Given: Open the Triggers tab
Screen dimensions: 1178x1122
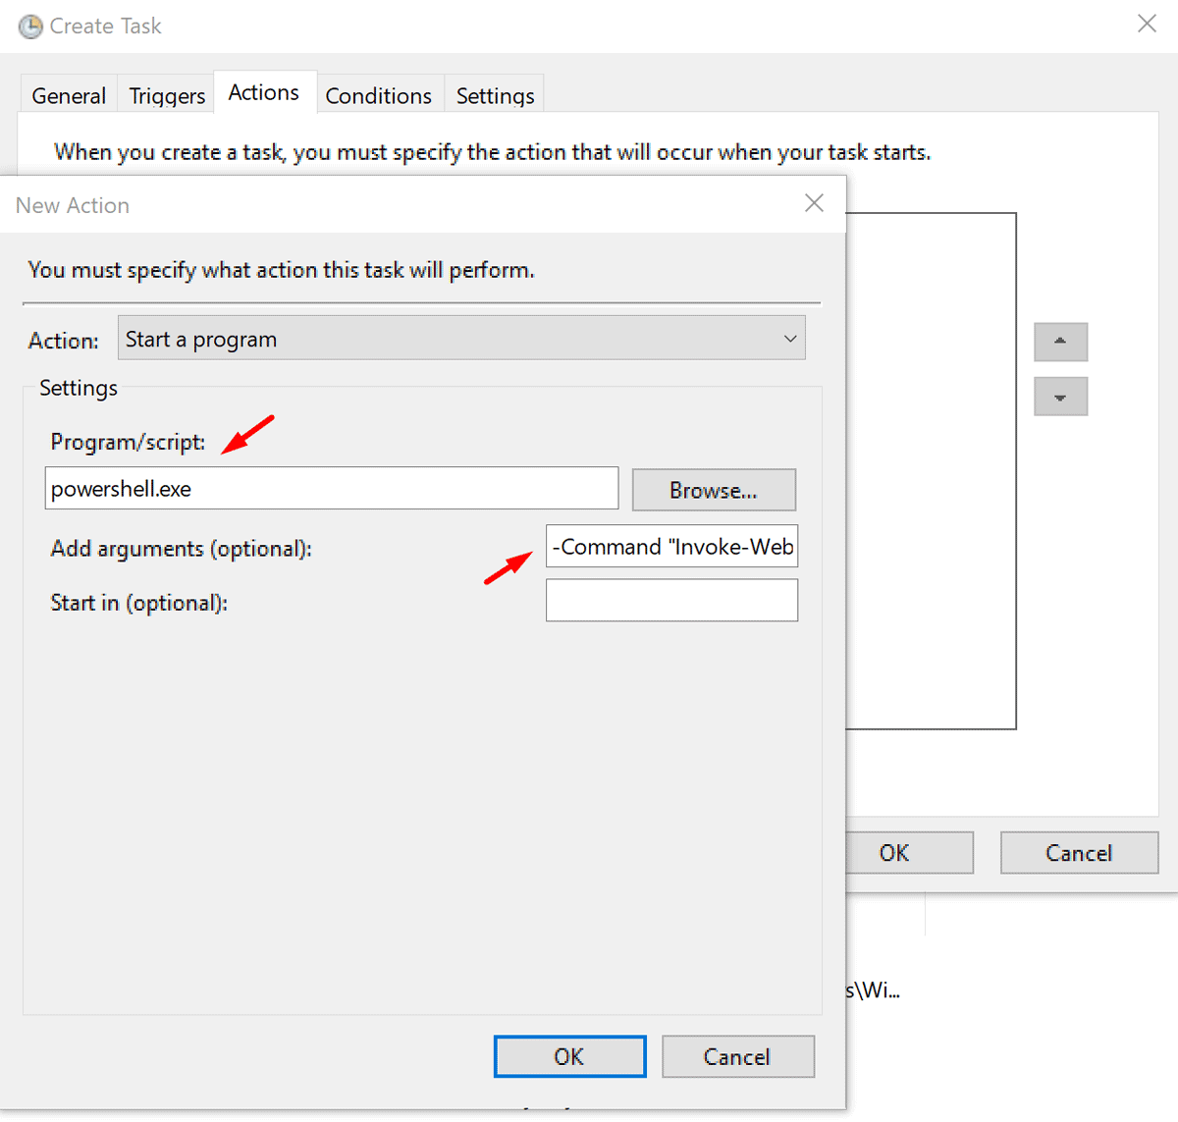Looking at the screenshot, I should pyautogui.click(x=167, y=96).
